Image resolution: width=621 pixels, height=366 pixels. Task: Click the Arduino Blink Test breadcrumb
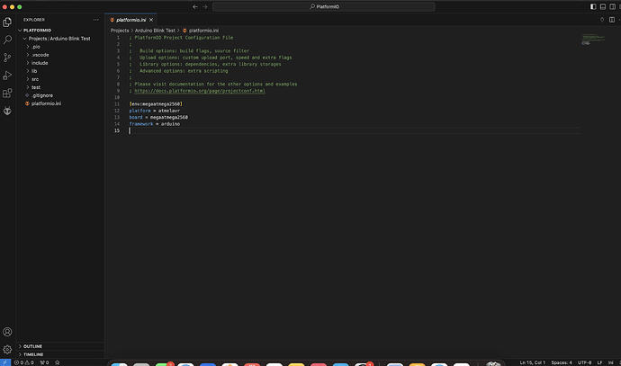pyautogui.click(x=155, y=31)
